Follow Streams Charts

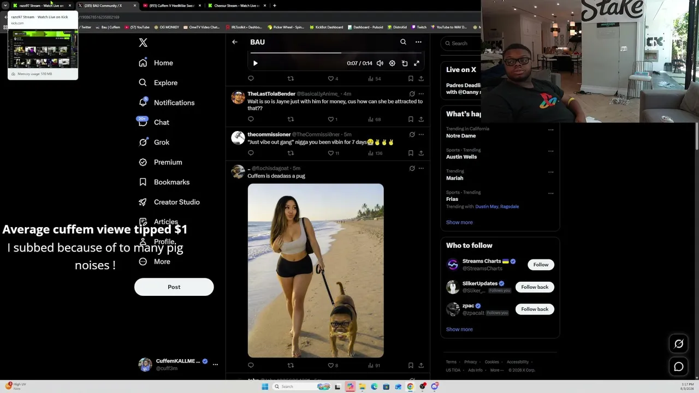click(x=541, y=265)
